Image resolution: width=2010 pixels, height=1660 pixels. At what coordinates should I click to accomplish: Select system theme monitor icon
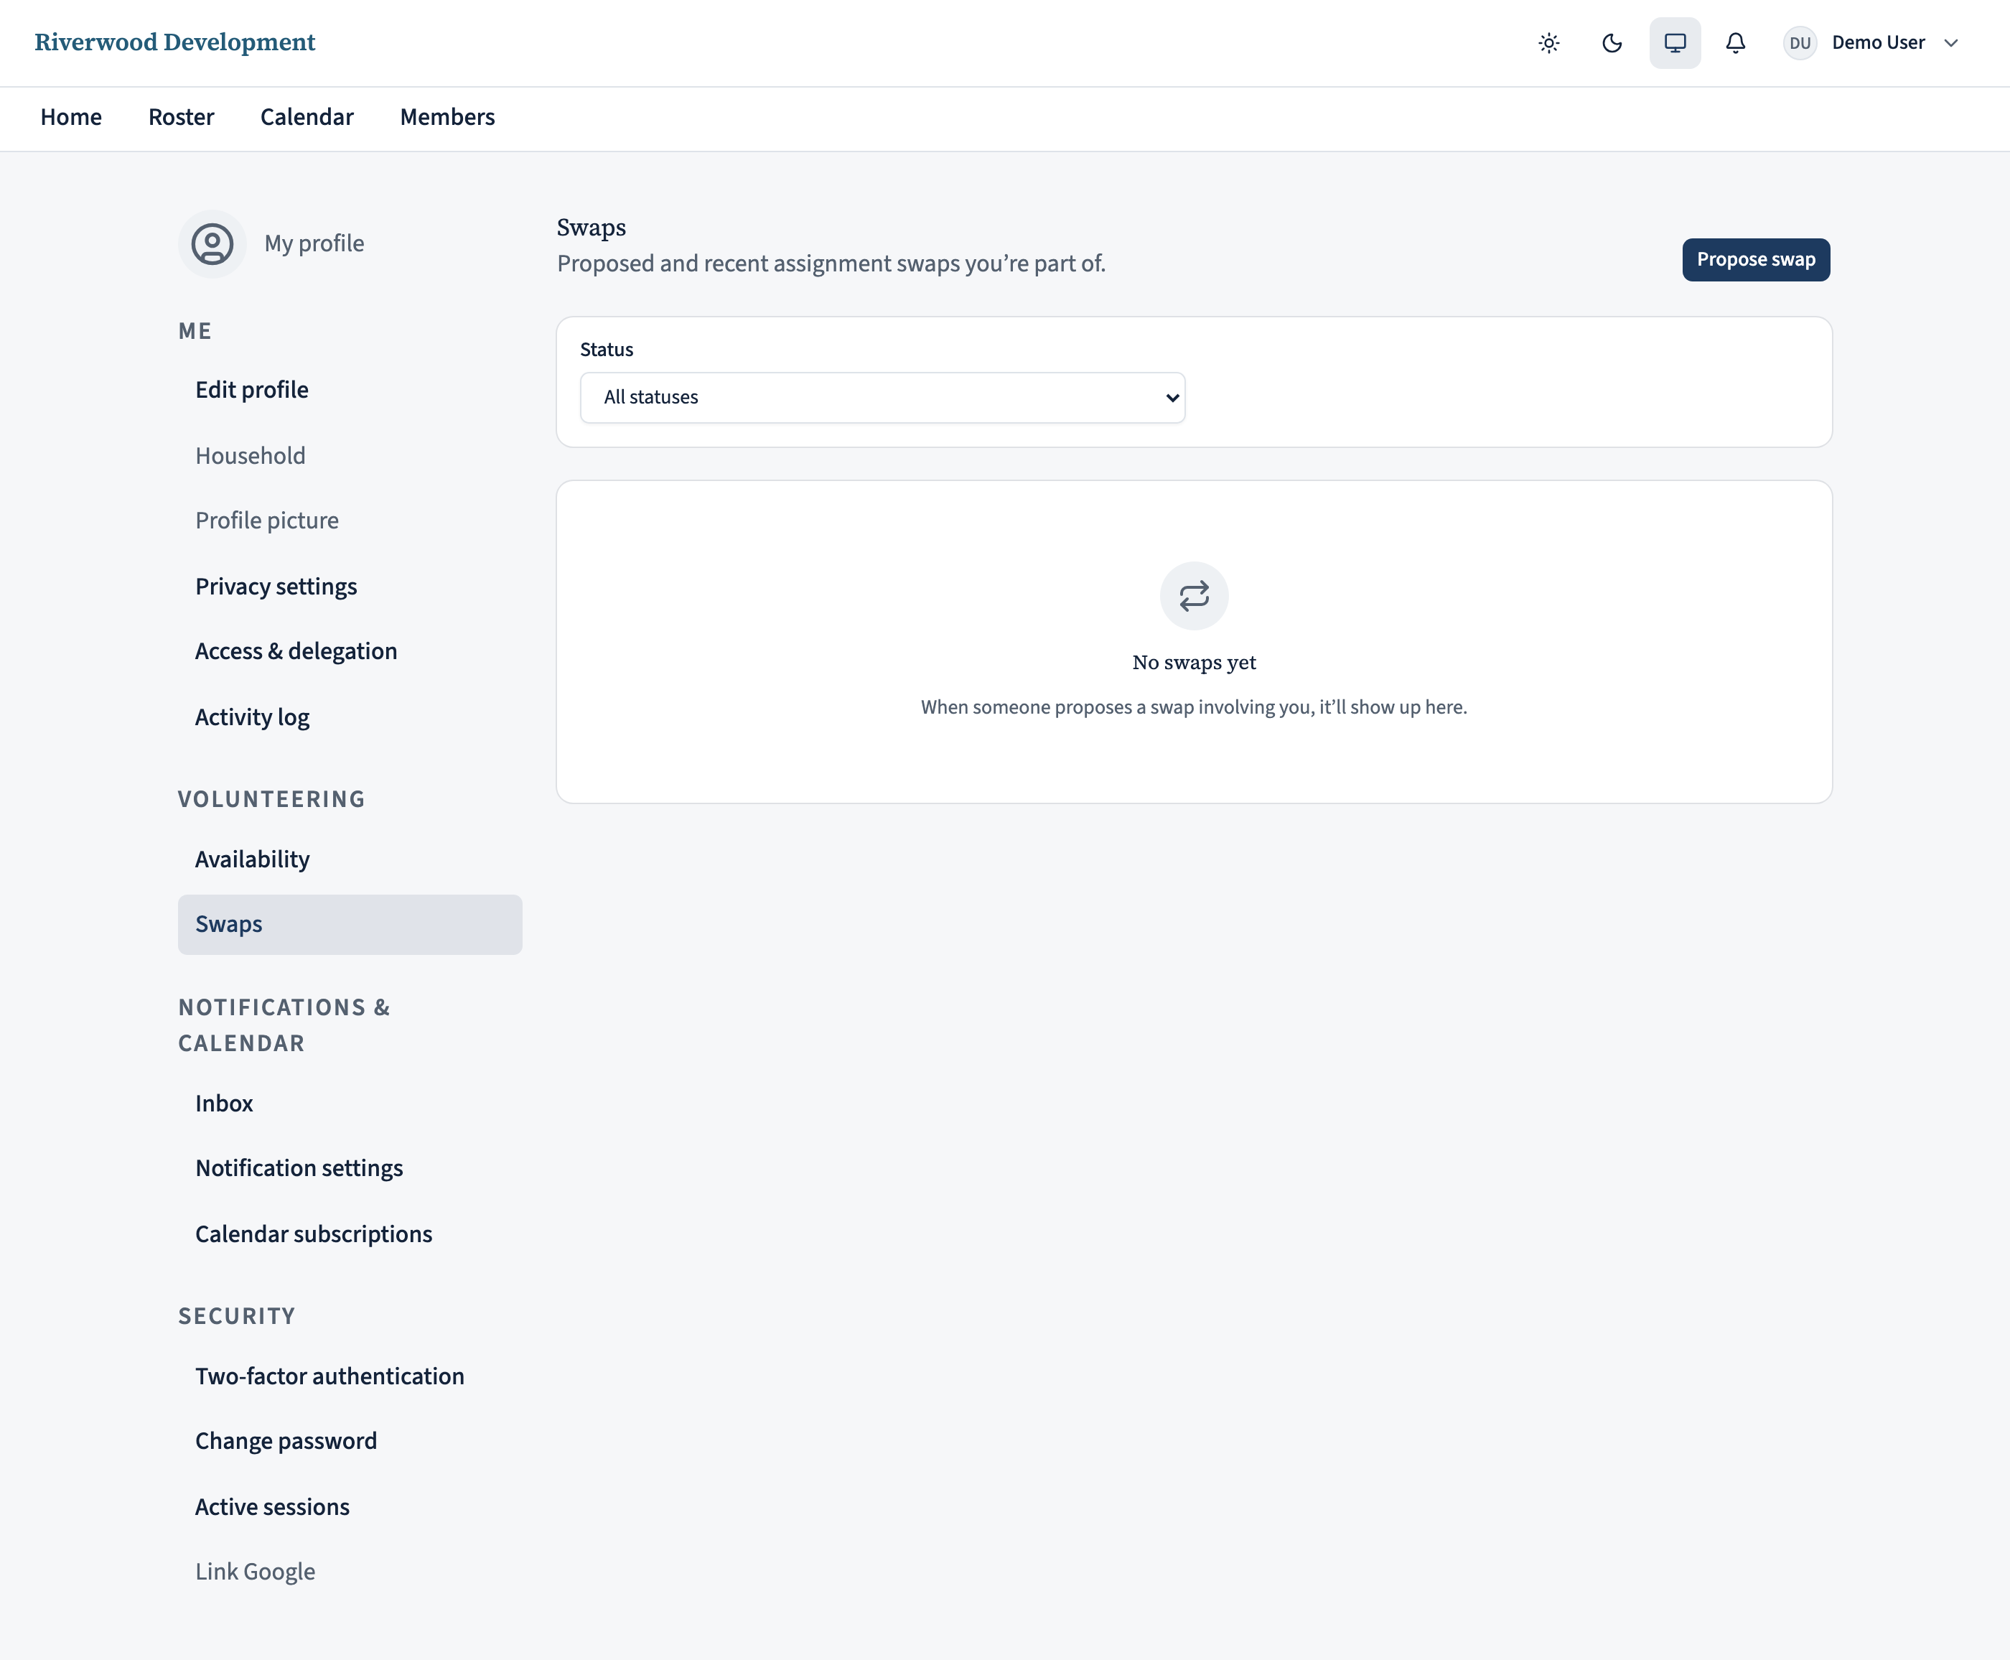[1675, 43]
